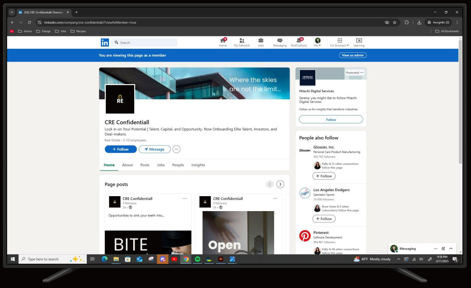
Task: Click the LinkedIn search field
Action: point(144,43)
